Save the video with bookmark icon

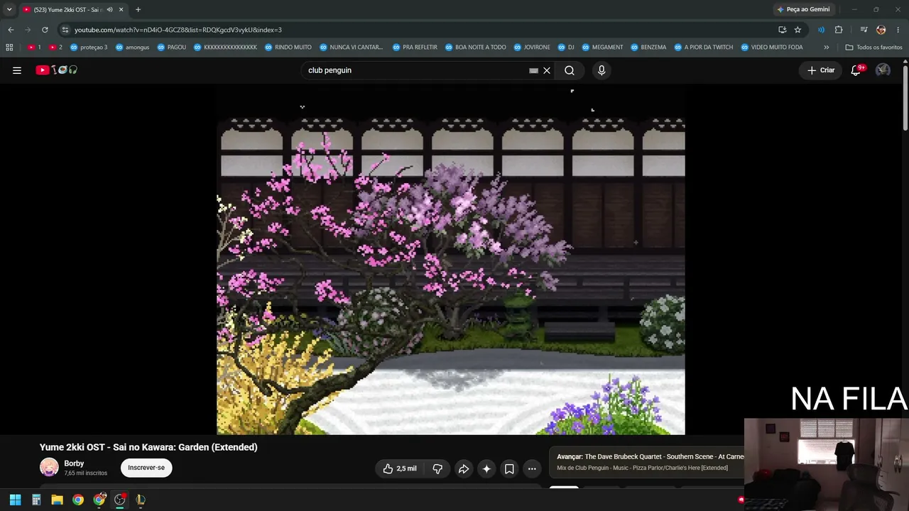point(509,468)
